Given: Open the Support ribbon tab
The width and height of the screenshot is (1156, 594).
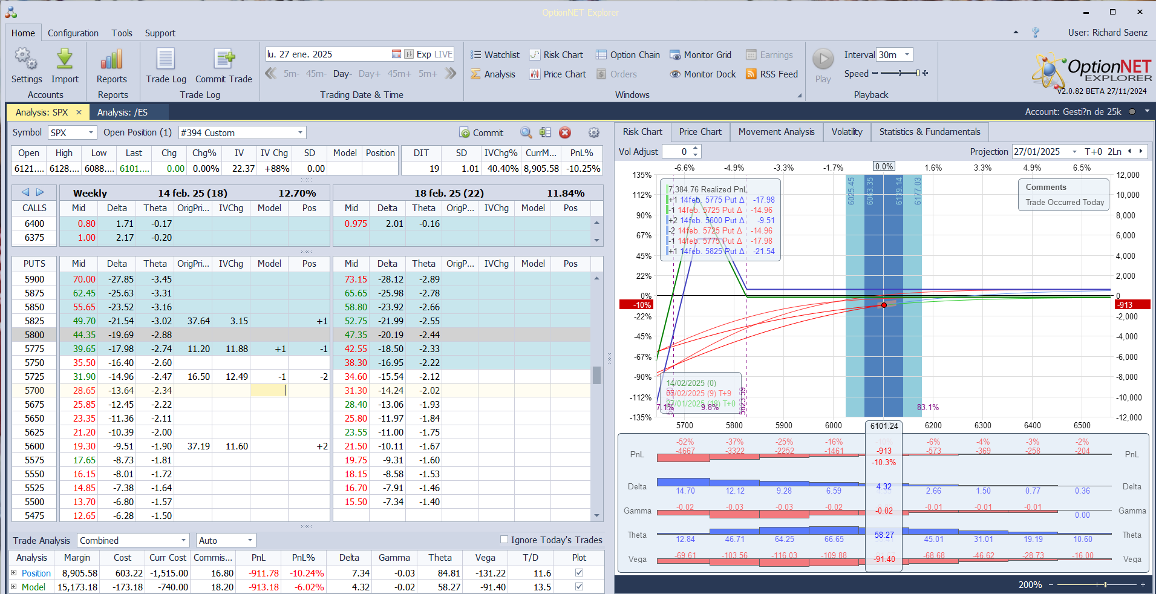Looking at the screenshot, I should click(160, 33).
